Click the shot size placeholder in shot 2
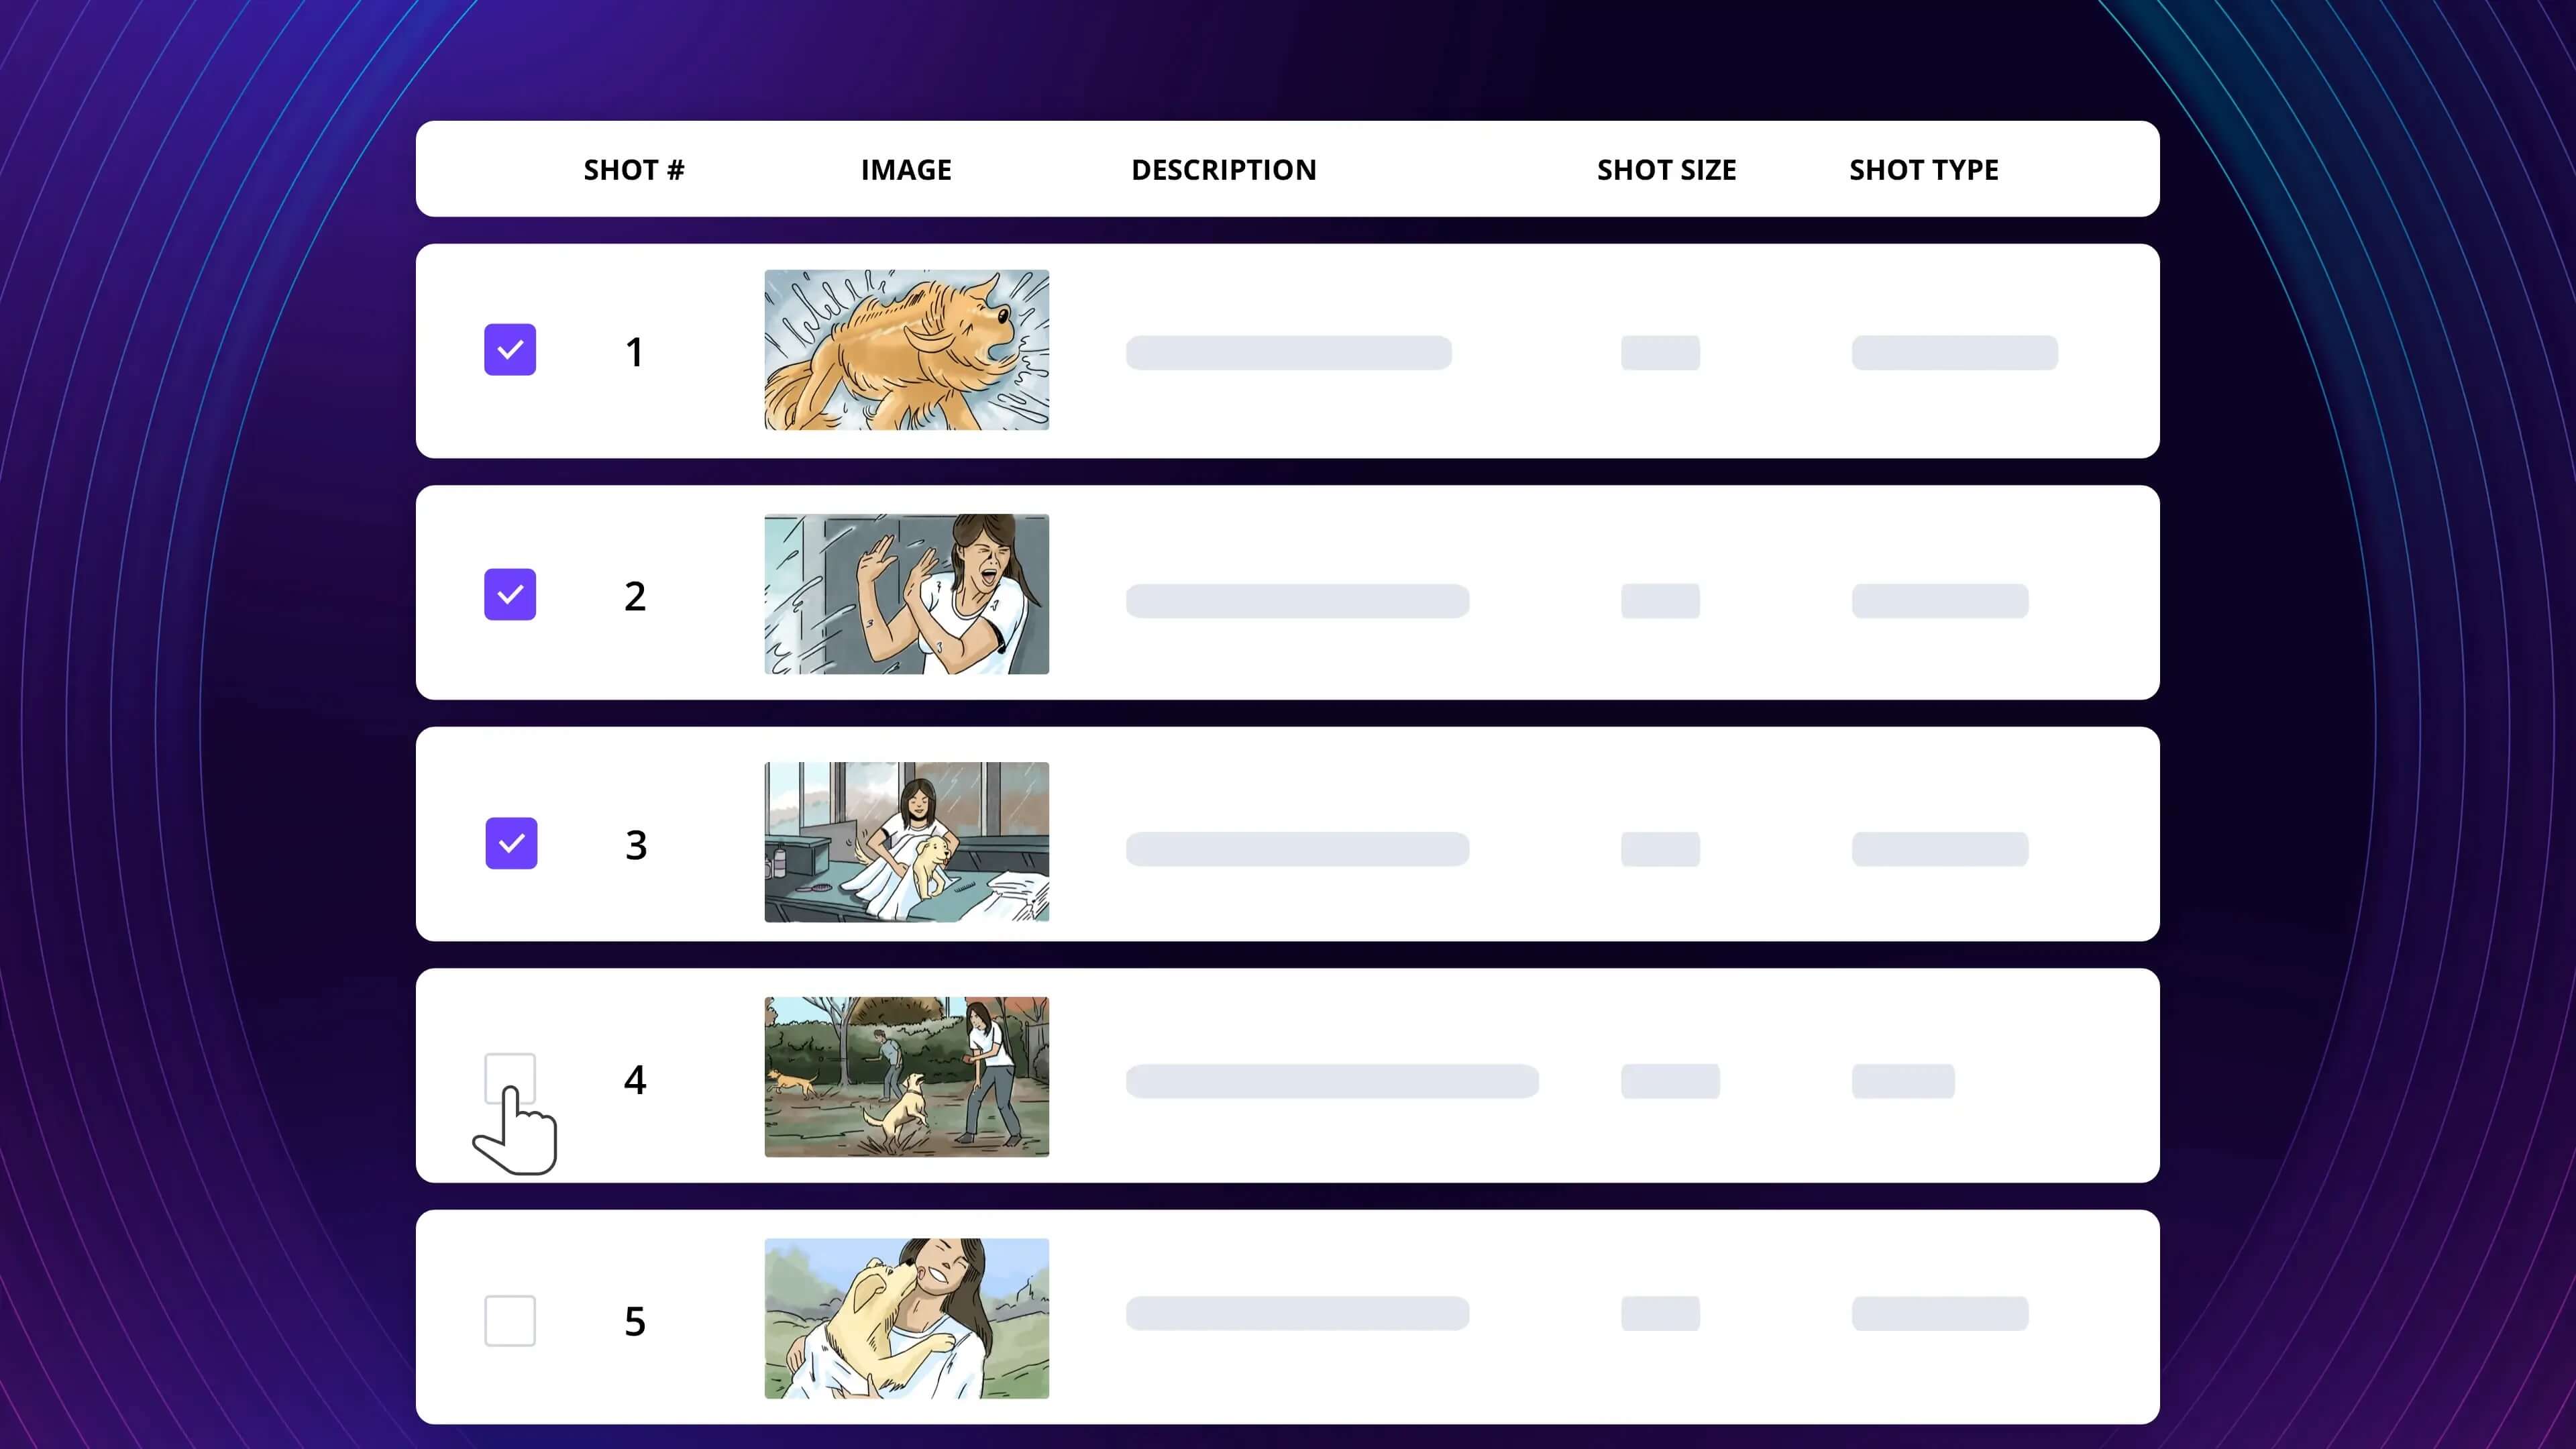 (1660, 601)
